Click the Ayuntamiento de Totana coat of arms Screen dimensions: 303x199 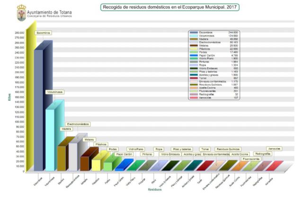tap(21, 13)
